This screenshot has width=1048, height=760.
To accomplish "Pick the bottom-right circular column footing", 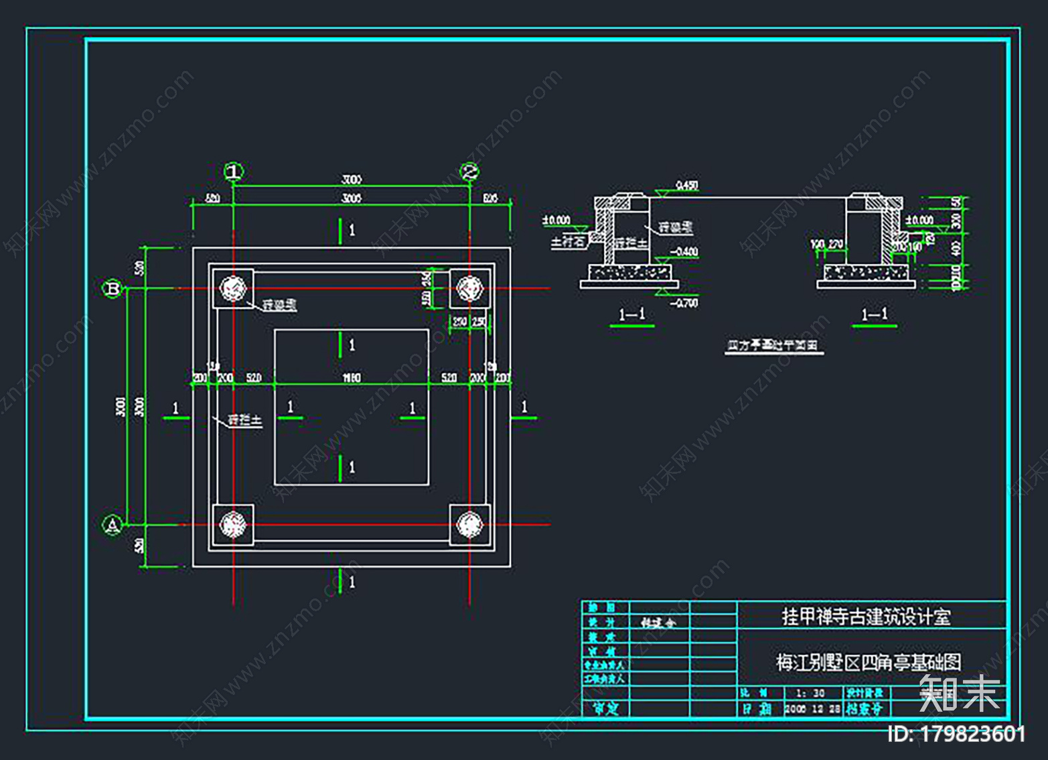I will (x=469, y=525).
